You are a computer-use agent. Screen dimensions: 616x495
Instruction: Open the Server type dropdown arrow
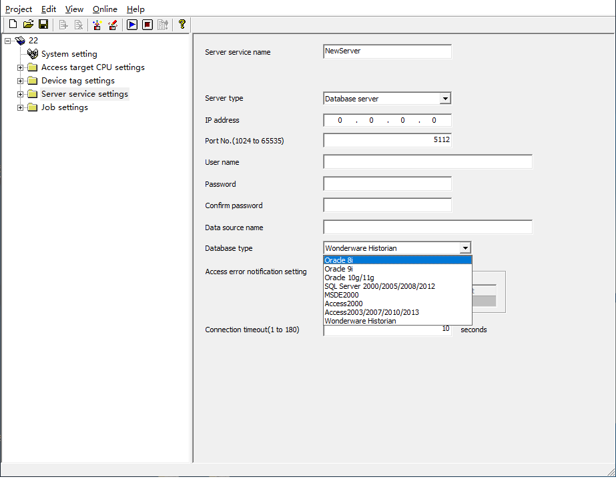click(445, 99)
